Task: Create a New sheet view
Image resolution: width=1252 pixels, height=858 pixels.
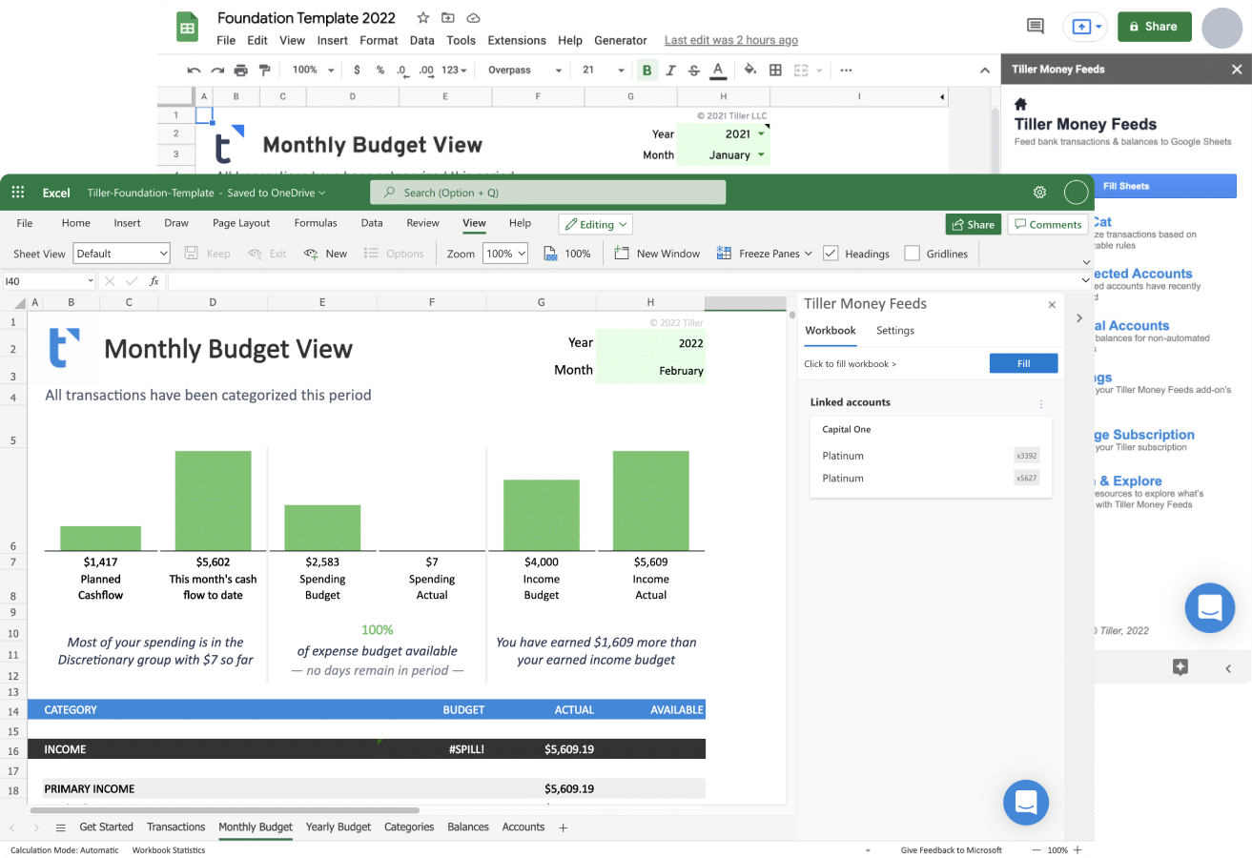Action: pos(326,254)
